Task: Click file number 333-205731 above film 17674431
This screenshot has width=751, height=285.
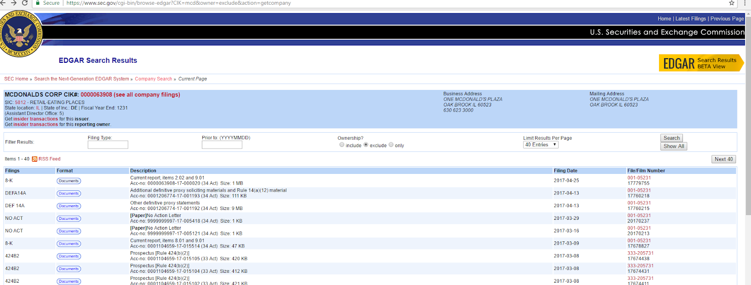Action: tap(641, 266)
